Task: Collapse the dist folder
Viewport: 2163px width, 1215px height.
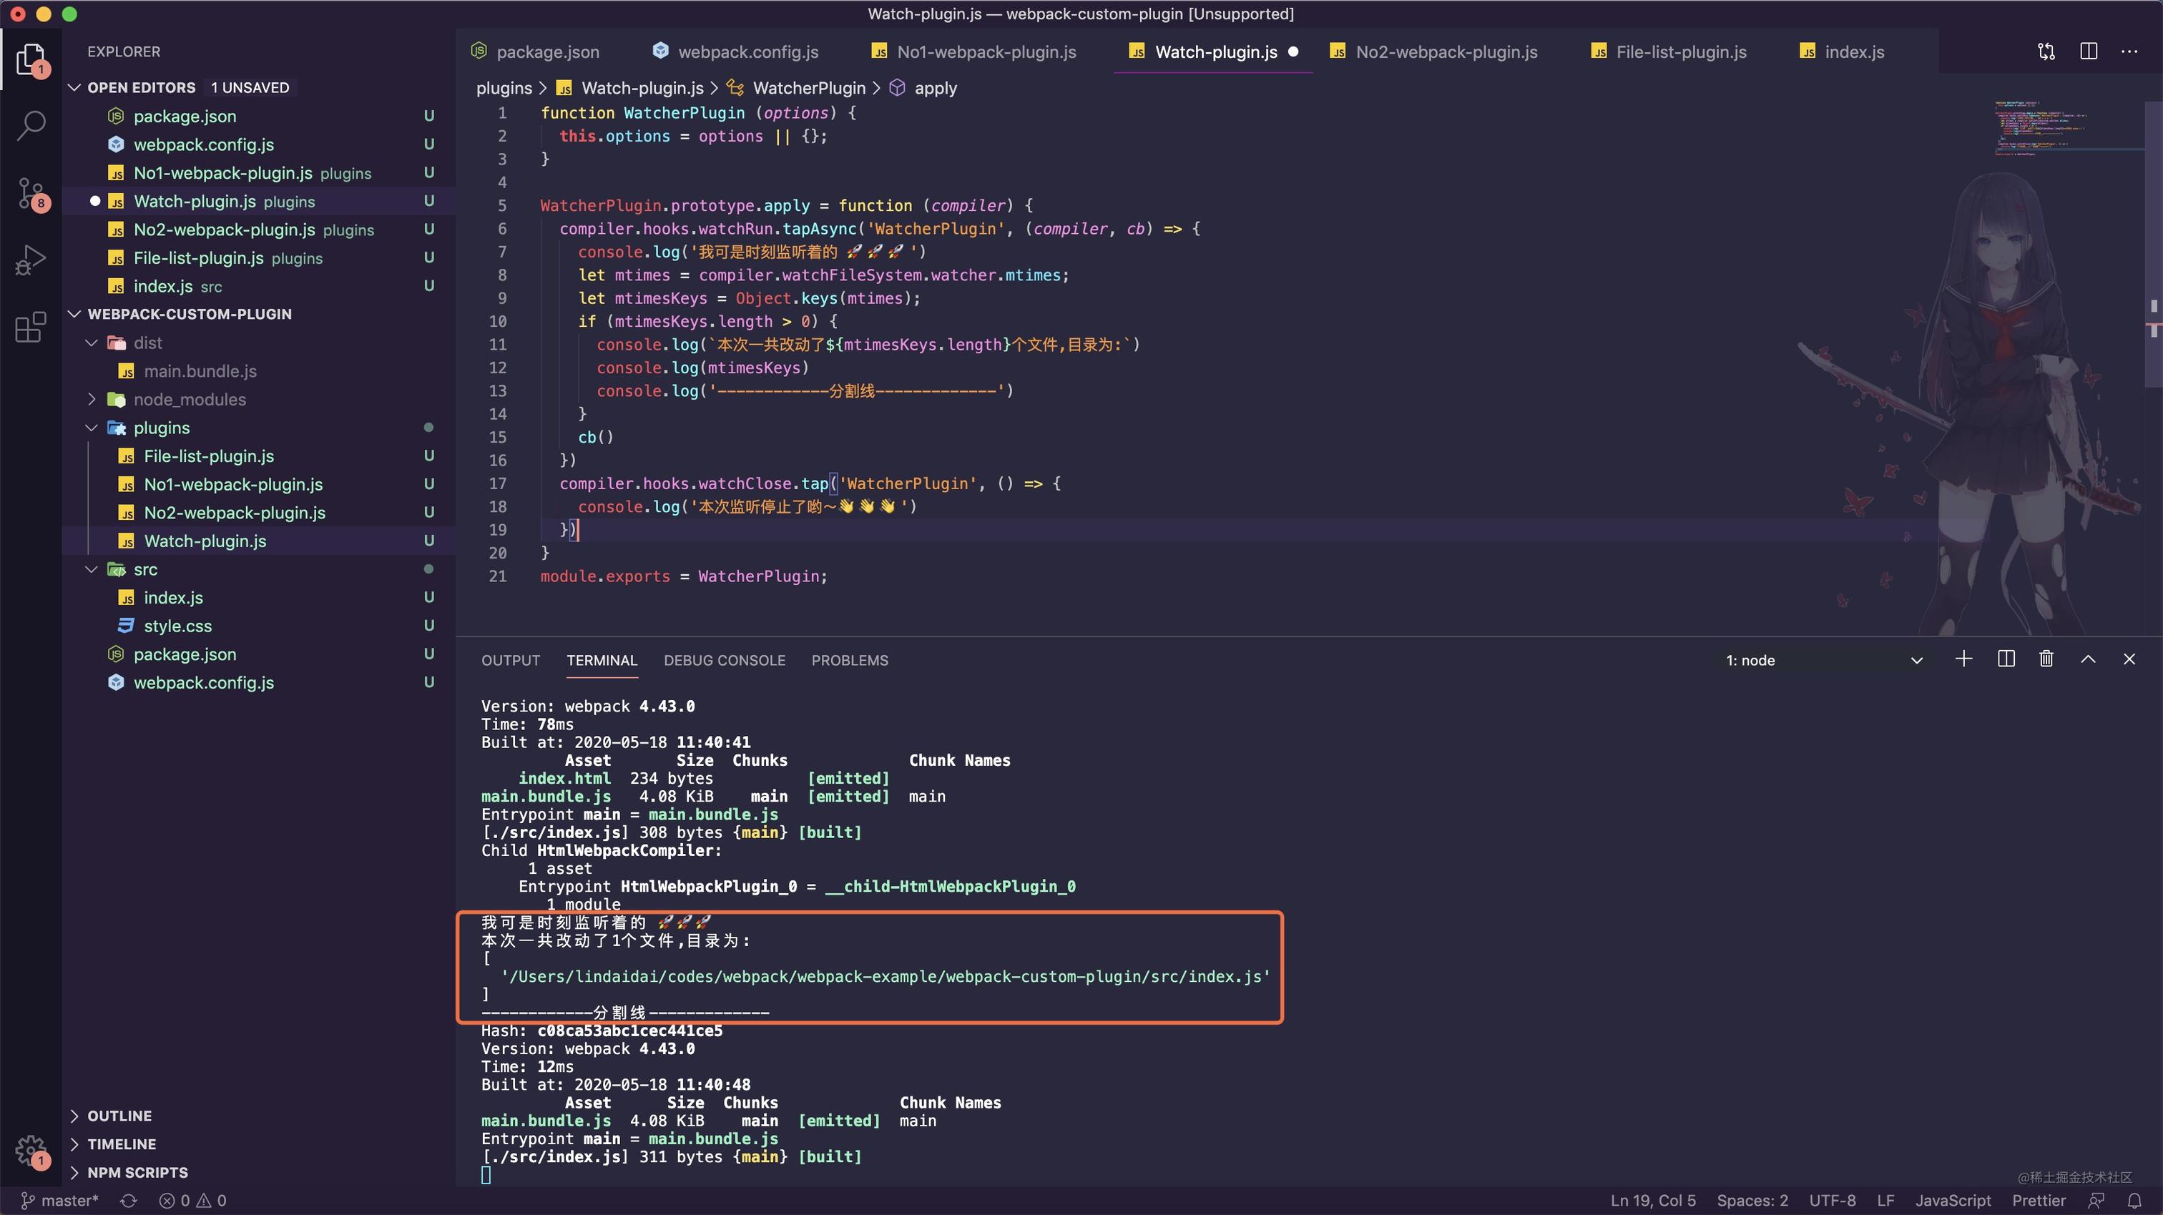Action: [92, 343]
